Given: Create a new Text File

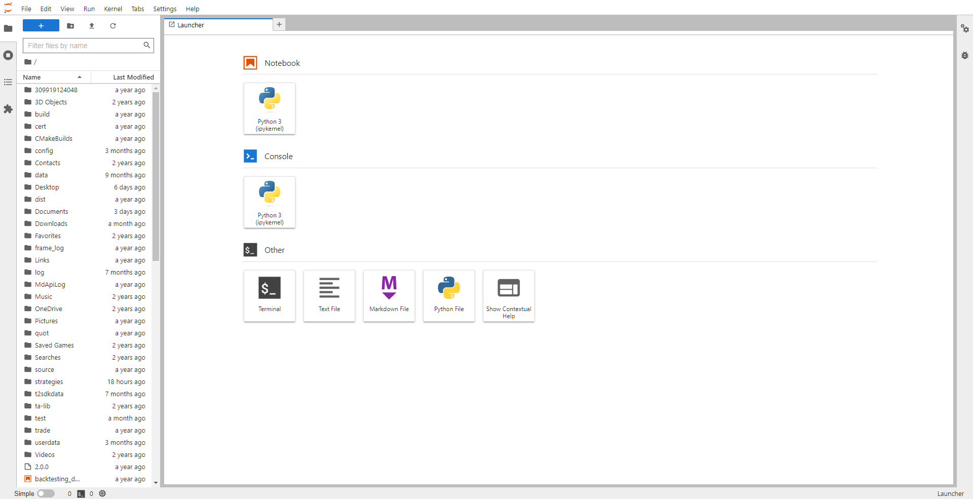Looking at the screenshot, I should point(329,296).
